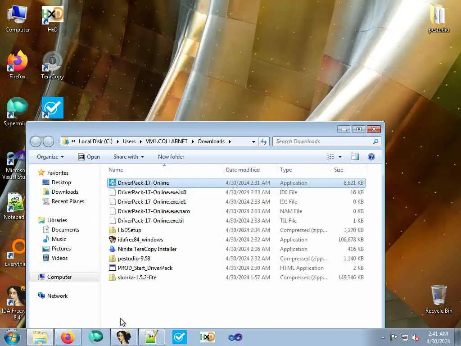The image size is (461, 346).
Task: Select the IDA Freeware desktop shortcut
Action: [x=13, y=303]
